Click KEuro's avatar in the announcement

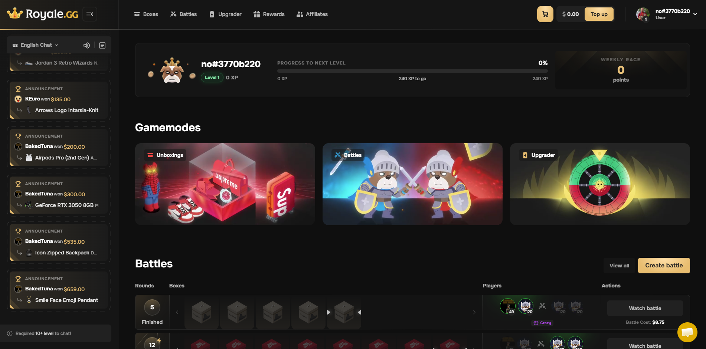pos(18,99)
